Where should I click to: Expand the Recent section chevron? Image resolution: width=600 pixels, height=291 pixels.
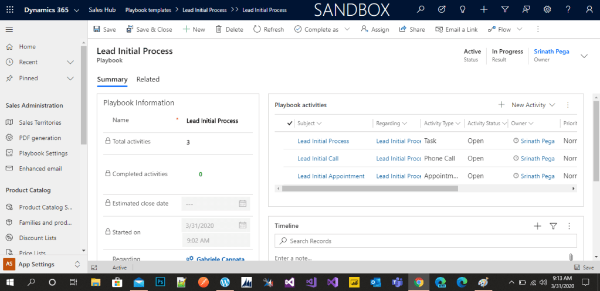coord(70,62)
